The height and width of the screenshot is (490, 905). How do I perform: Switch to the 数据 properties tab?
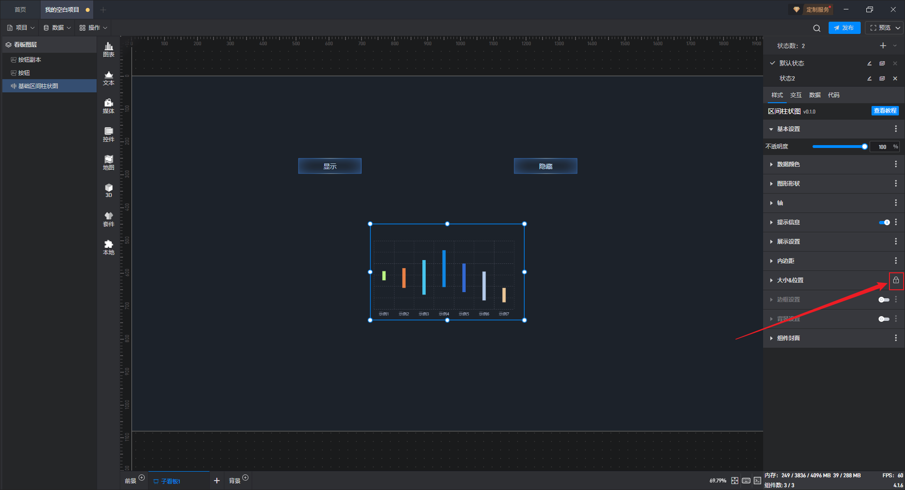815,95
